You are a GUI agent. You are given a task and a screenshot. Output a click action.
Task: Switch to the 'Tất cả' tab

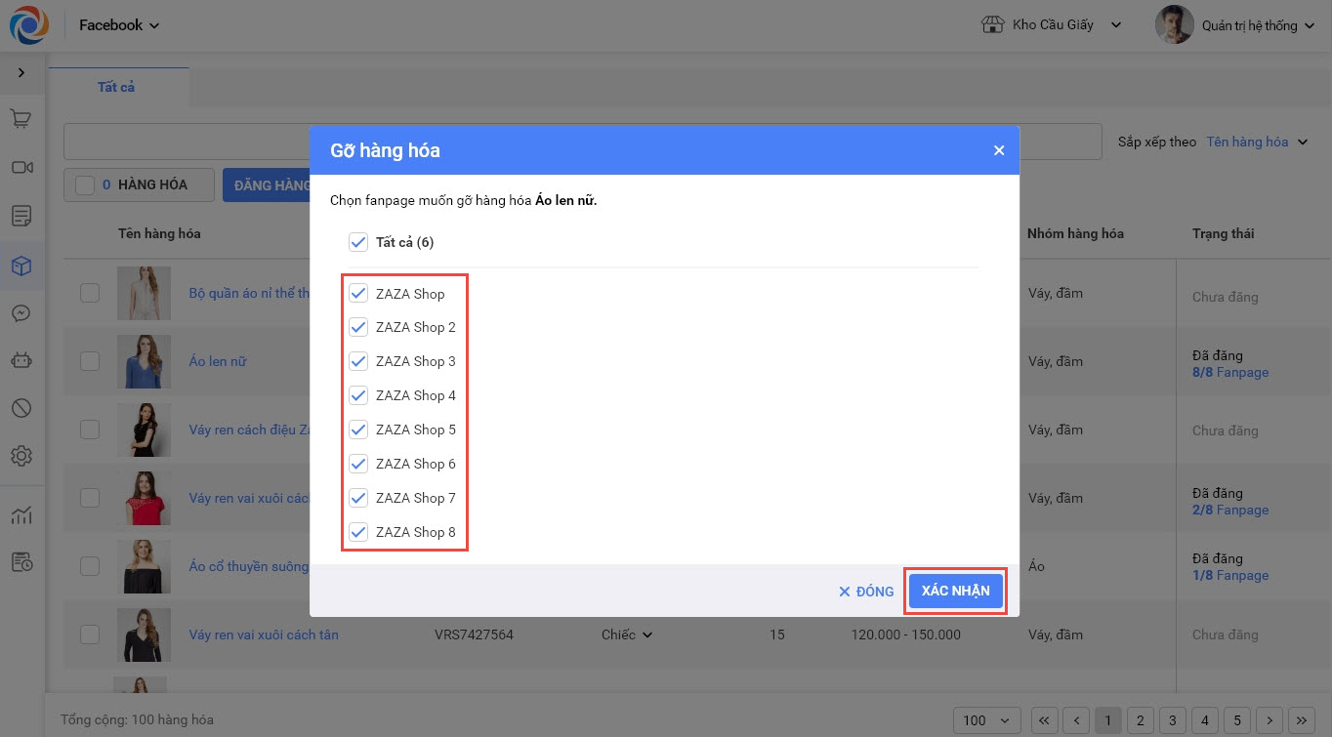click(x=116, y=87)
